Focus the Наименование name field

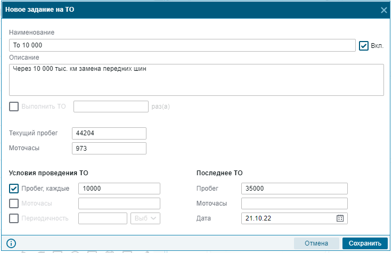(x=182, y=45)
